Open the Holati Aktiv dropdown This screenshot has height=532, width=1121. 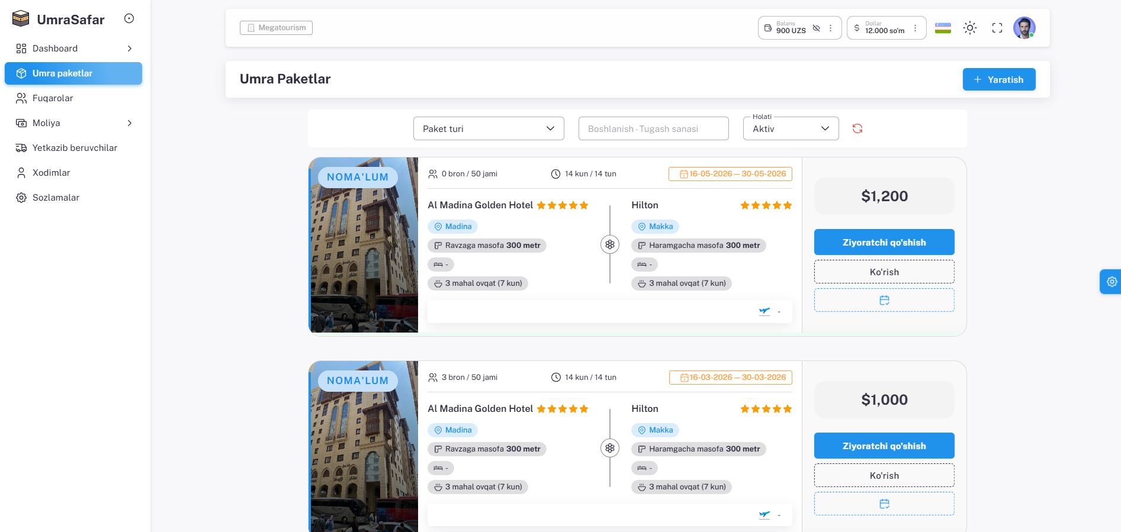(791, 128)
